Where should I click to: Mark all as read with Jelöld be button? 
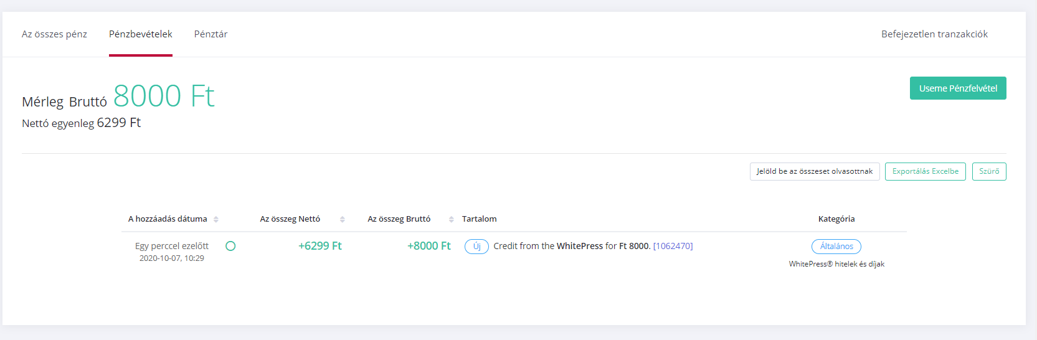(x=815, y=171)
